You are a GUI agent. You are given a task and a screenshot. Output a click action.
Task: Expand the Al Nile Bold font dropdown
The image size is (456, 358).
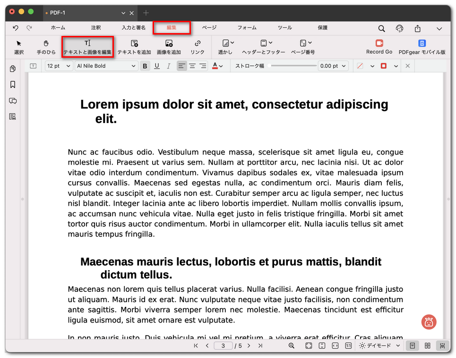click(106, 66)
